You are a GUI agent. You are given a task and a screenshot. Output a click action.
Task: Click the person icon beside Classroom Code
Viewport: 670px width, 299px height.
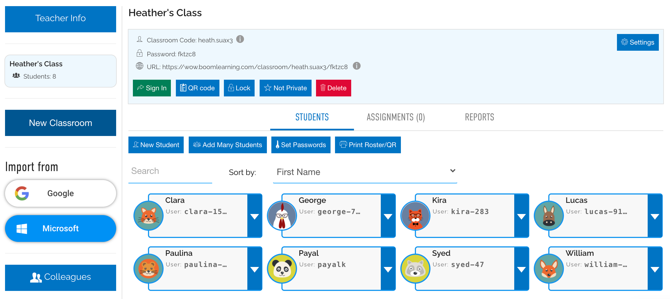point(140,39)
